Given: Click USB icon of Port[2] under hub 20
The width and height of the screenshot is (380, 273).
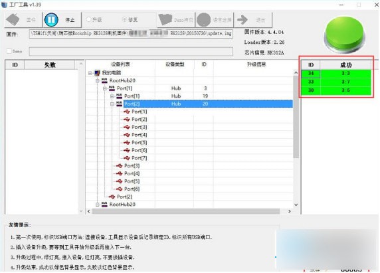Looking at the screenshot, I should tap(127, 119).
